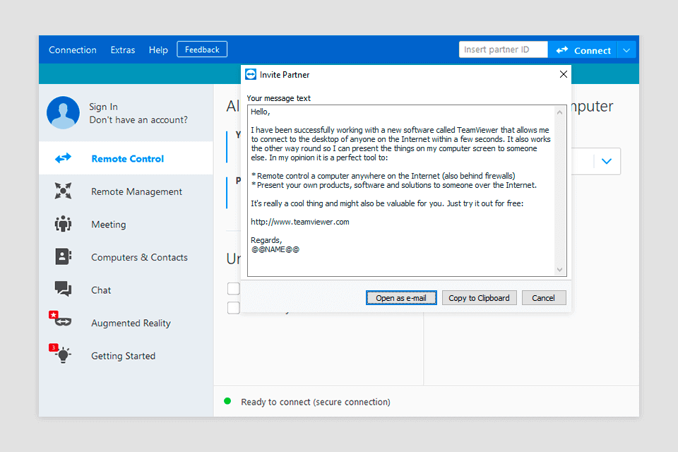Open the Connection menu
The width and height of the screenshot is (678, 452).
[x=73, y=49]
